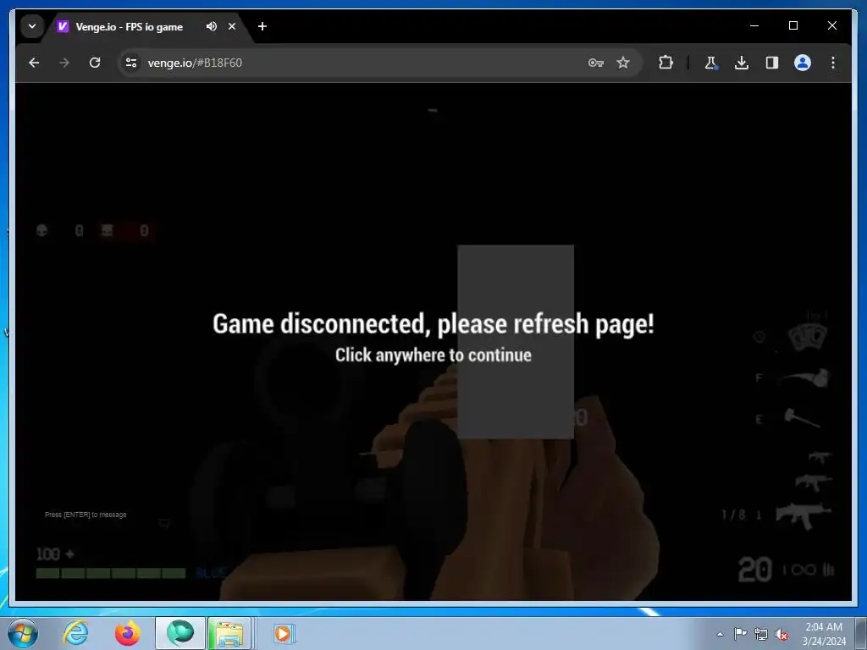Open saved passwords key icon
The image size is (867, 650).
point(595,63)
